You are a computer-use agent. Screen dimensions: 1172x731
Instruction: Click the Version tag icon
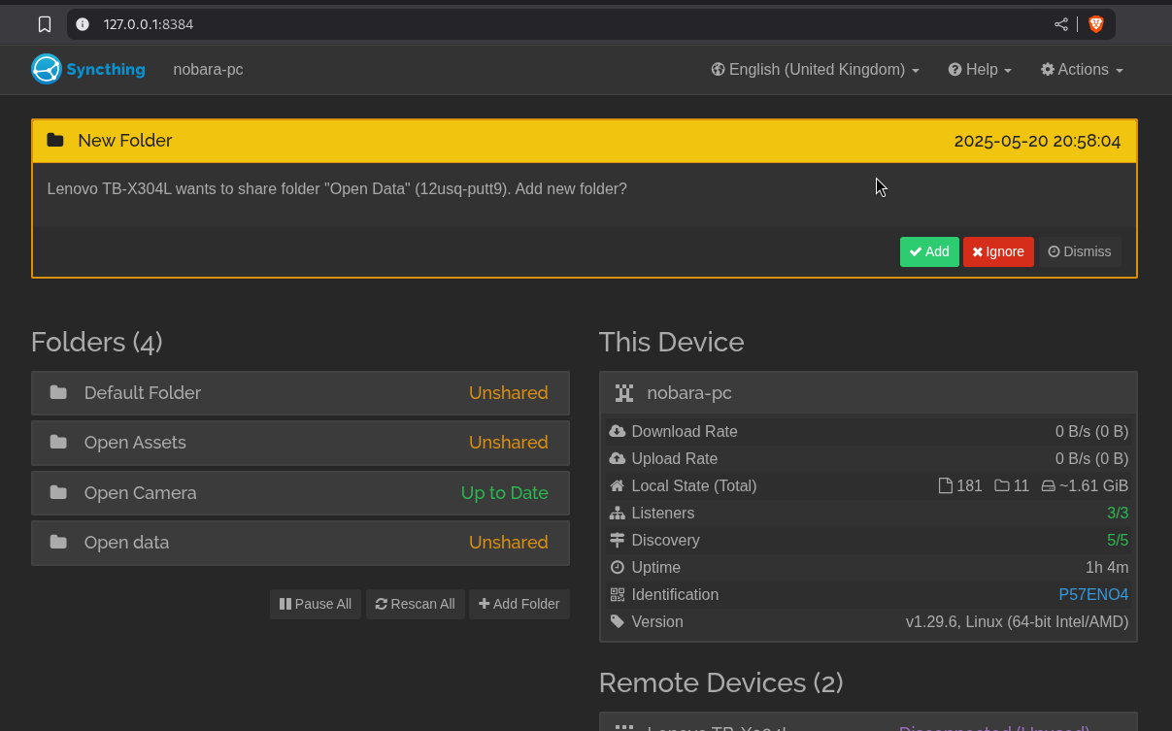coord(618,621)
